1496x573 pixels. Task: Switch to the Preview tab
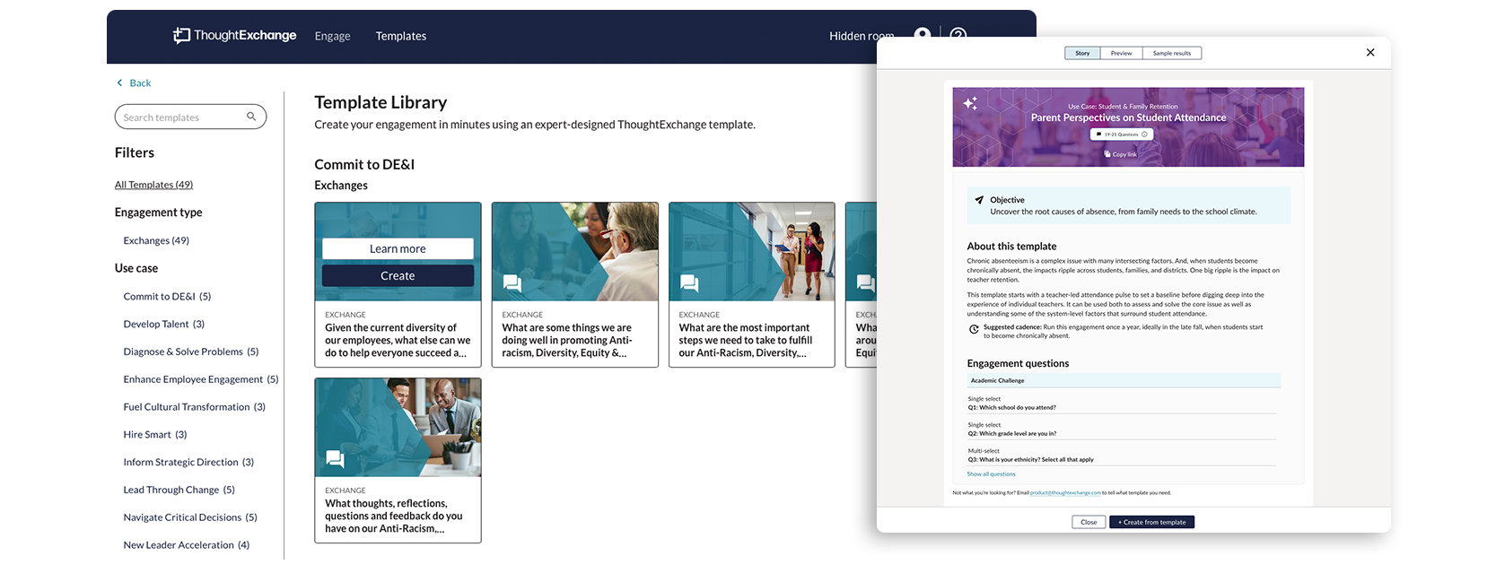coord(1121,53)
